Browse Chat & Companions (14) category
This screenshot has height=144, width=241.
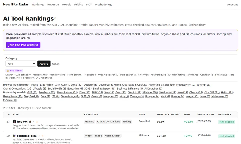coord(17,89)
